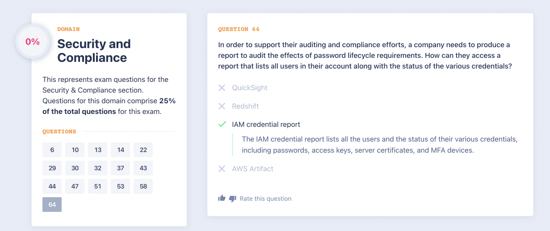
Task: Navigate to question 44
Action: coord(52,186)
